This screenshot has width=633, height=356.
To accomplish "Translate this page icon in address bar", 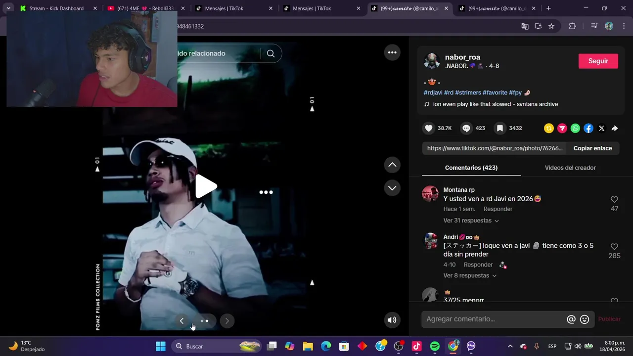I will pos(525,26).
